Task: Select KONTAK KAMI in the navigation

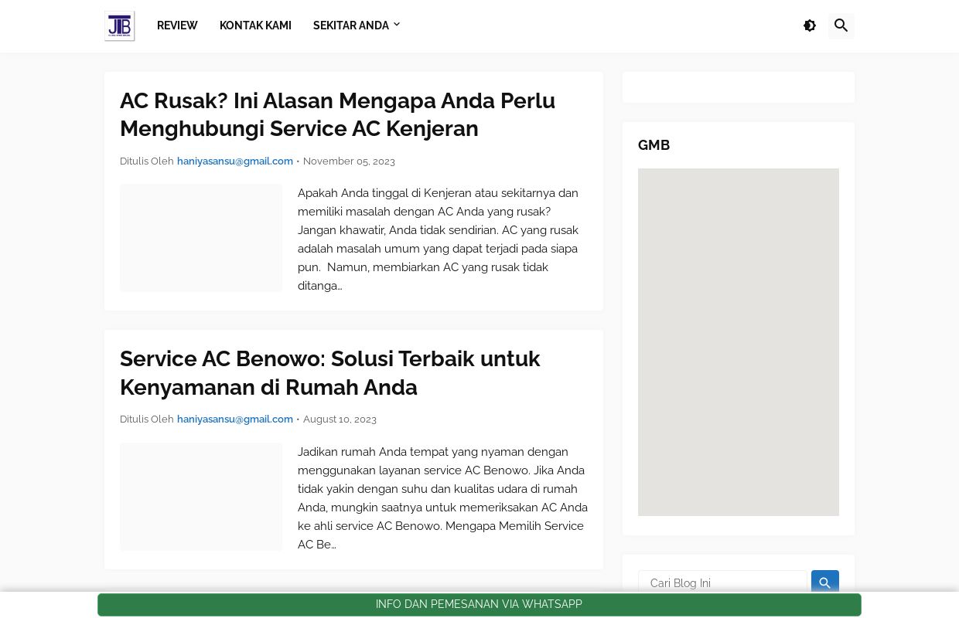Action: tap(255, 25)
